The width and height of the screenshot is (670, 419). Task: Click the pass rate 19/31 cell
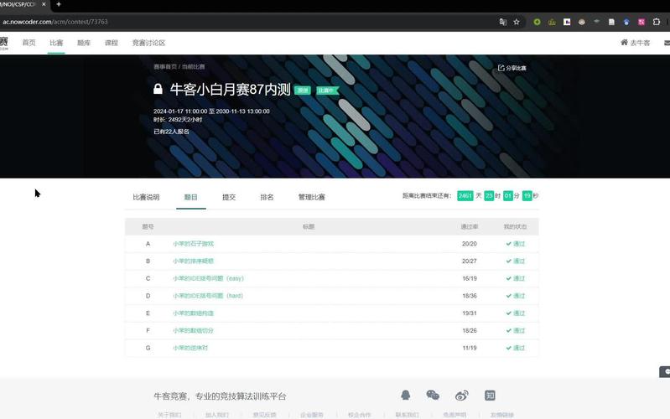(x=470, y=313)
